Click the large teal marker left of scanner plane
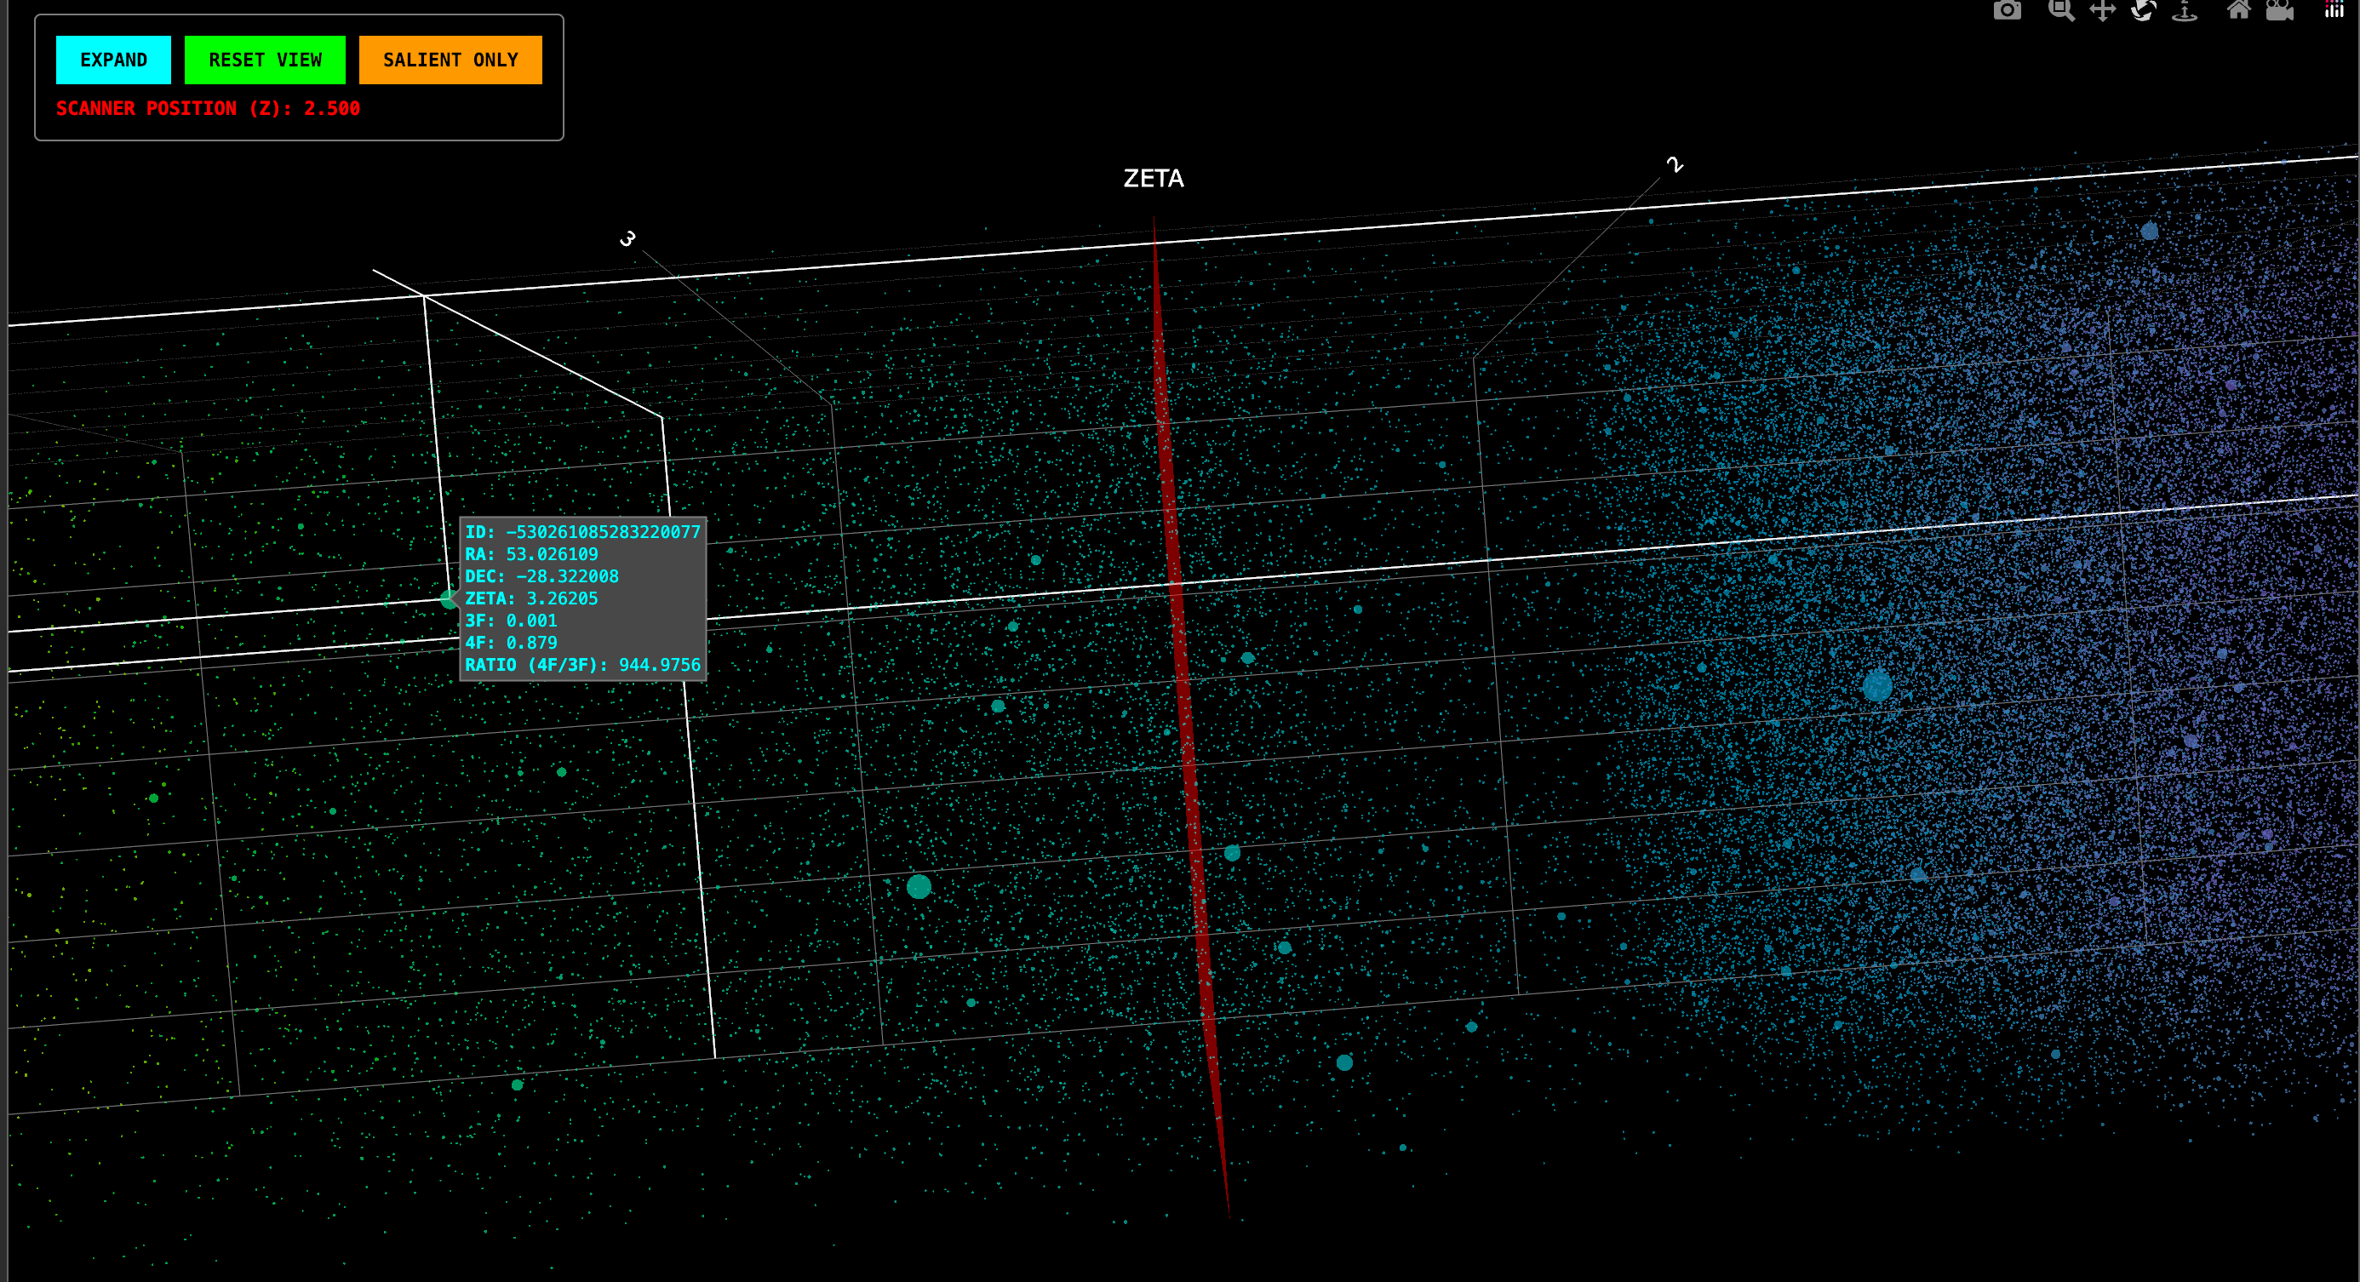 (919, 885)
